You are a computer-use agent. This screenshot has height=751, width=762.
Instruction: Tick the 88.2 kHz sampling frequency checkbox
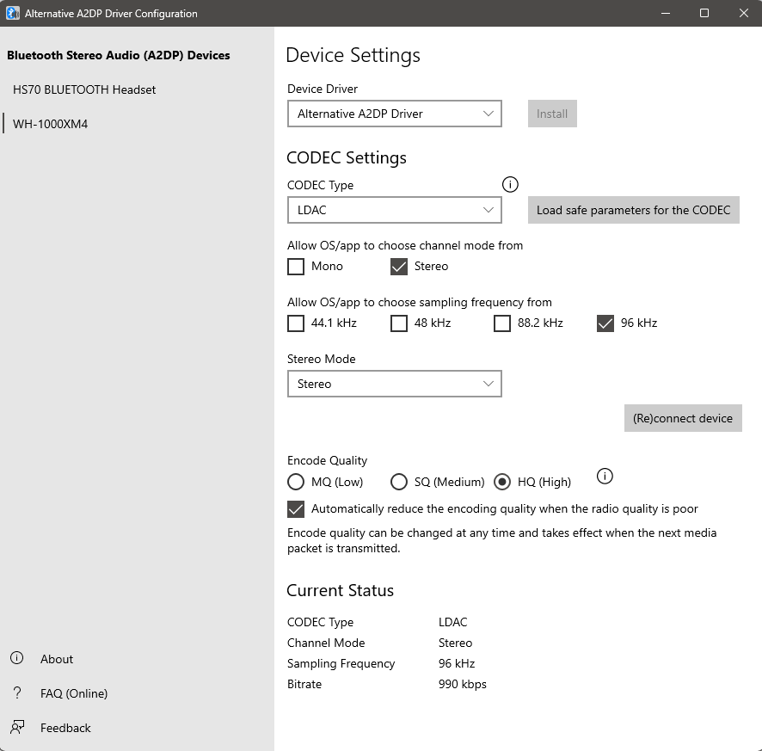click(502, 323)
